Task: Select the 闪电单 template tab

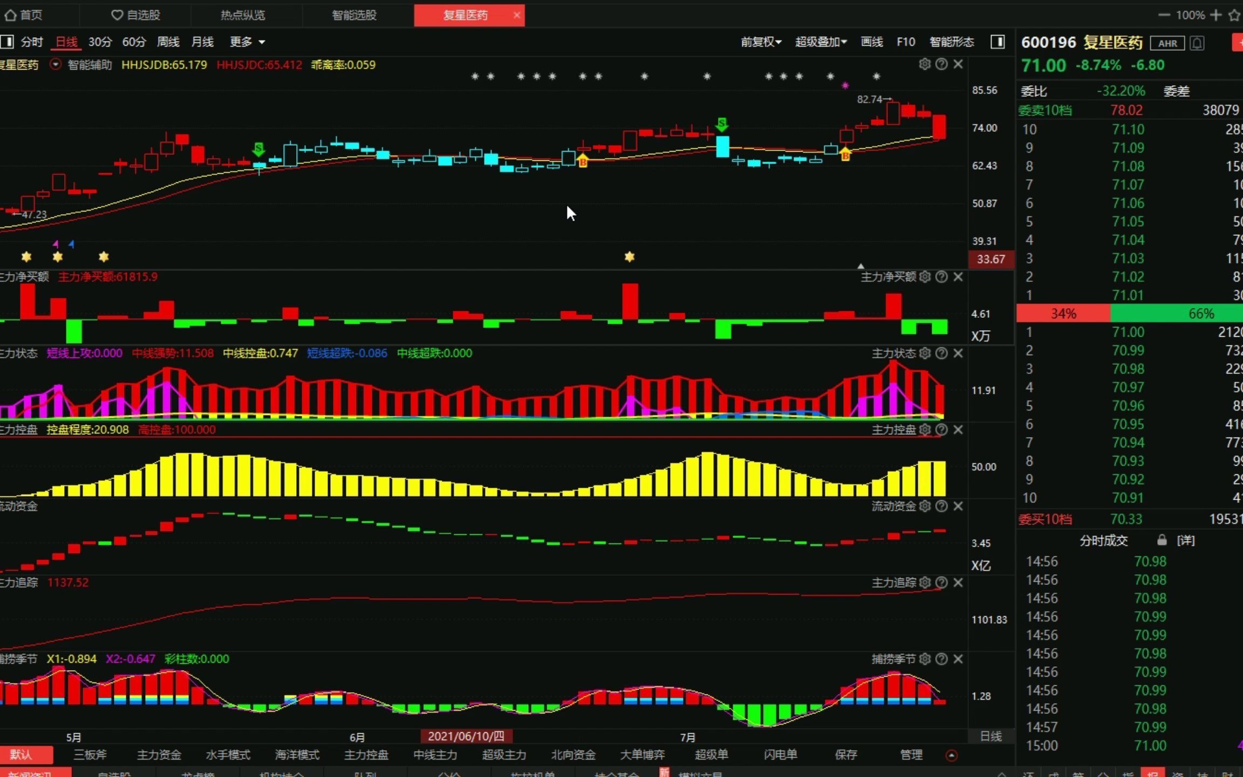Action: pos(780,754)
